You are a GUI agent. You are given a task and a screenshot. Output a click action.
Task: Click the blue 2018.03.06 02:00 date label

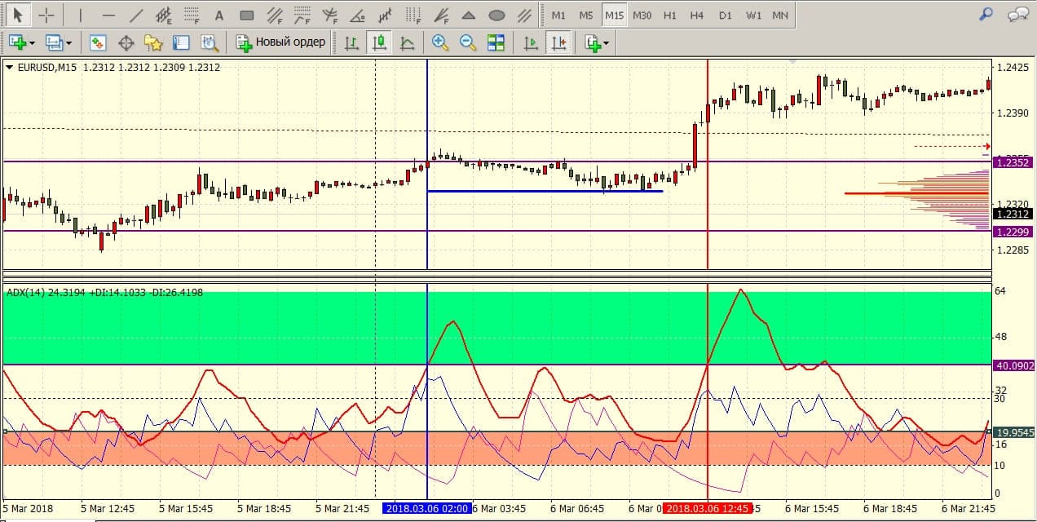click(x=426, y=508)
